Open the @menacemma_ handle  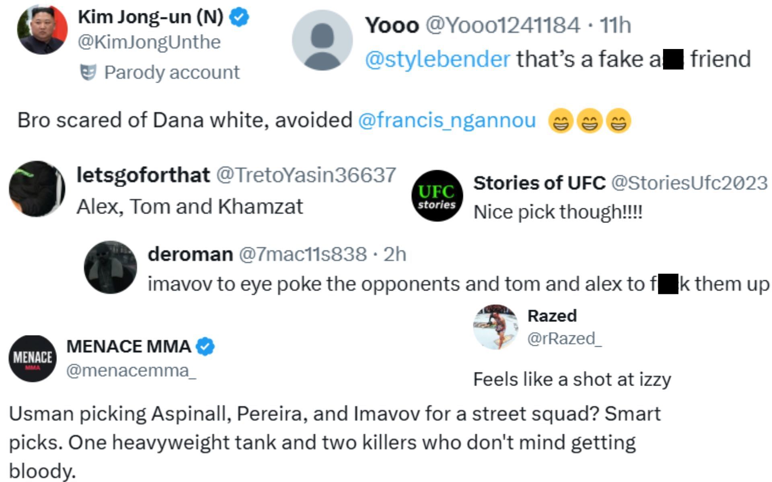131,370
